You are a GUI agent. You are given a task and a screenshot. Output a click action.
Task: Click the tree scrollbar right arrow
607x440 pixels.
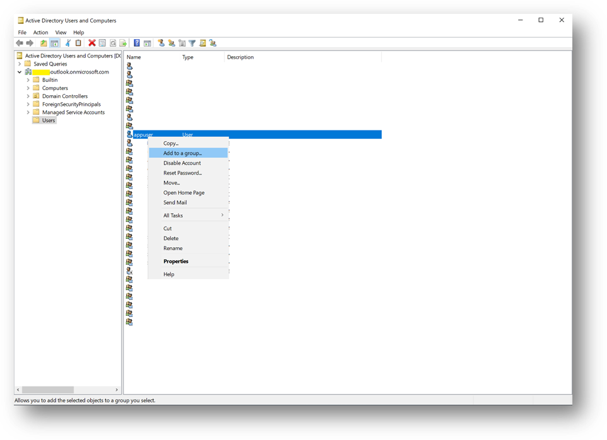[x=117, y=390]
